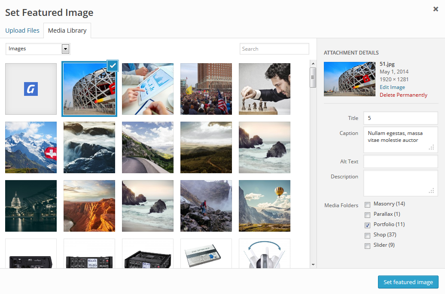Deselect image via blue checkmark badge

click(112, 65)
